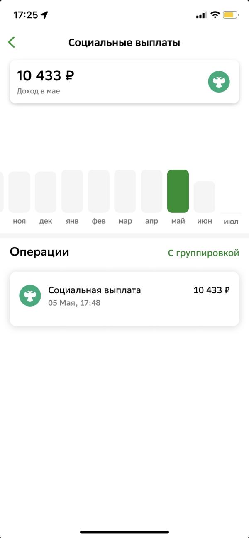
Task: Select the ноя bar in the chart
Action: click(19, 192)
